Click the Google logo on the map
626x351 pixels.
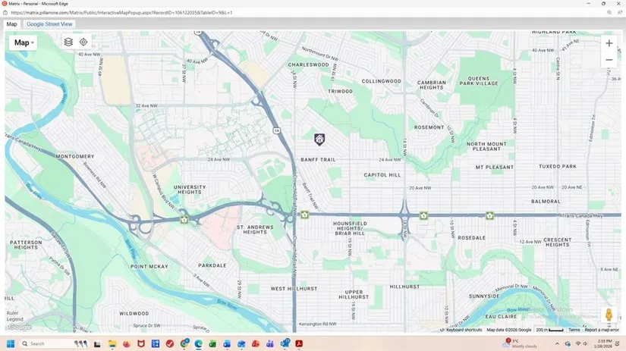coord(20,328)
